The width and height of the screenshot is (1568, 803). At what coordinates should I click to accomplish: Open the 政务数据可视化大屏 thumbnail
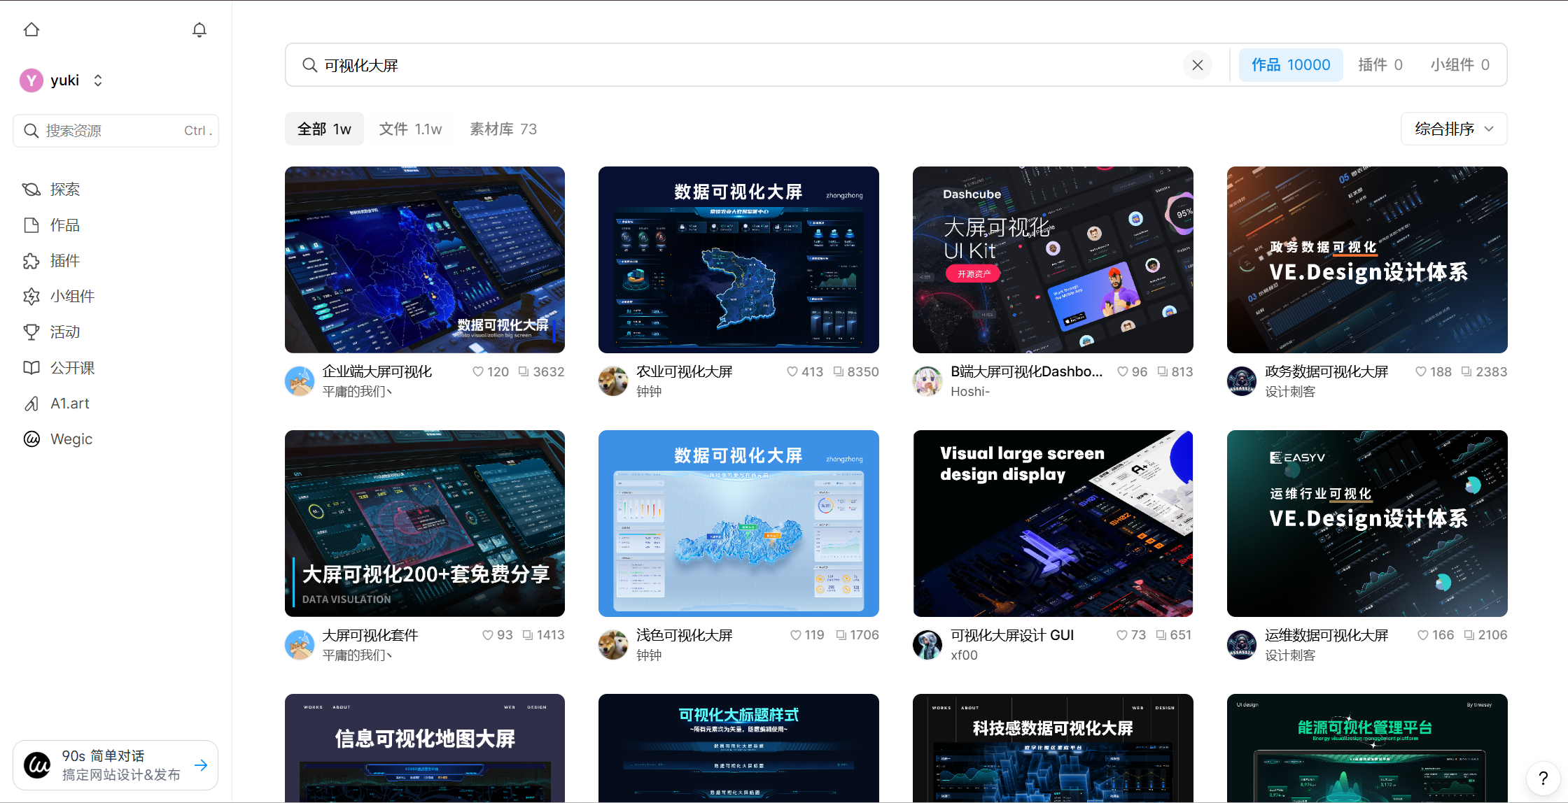pos(1366,260)
